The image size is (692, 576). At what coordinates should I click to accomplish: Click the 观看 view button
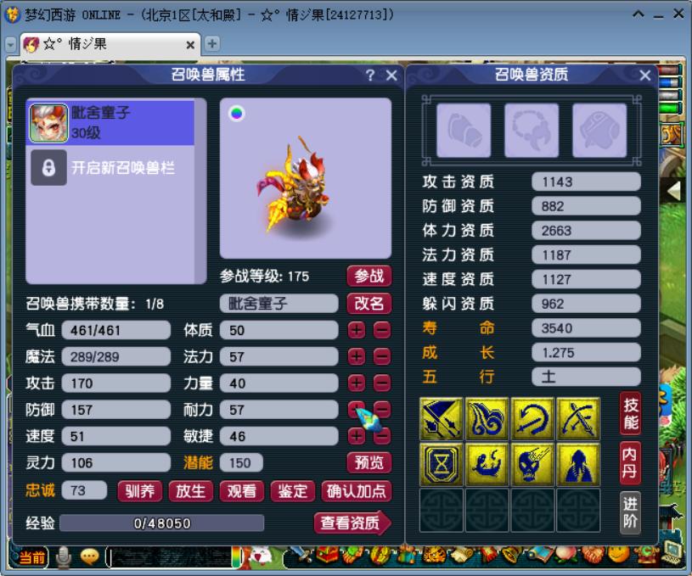tap(242, 491)
